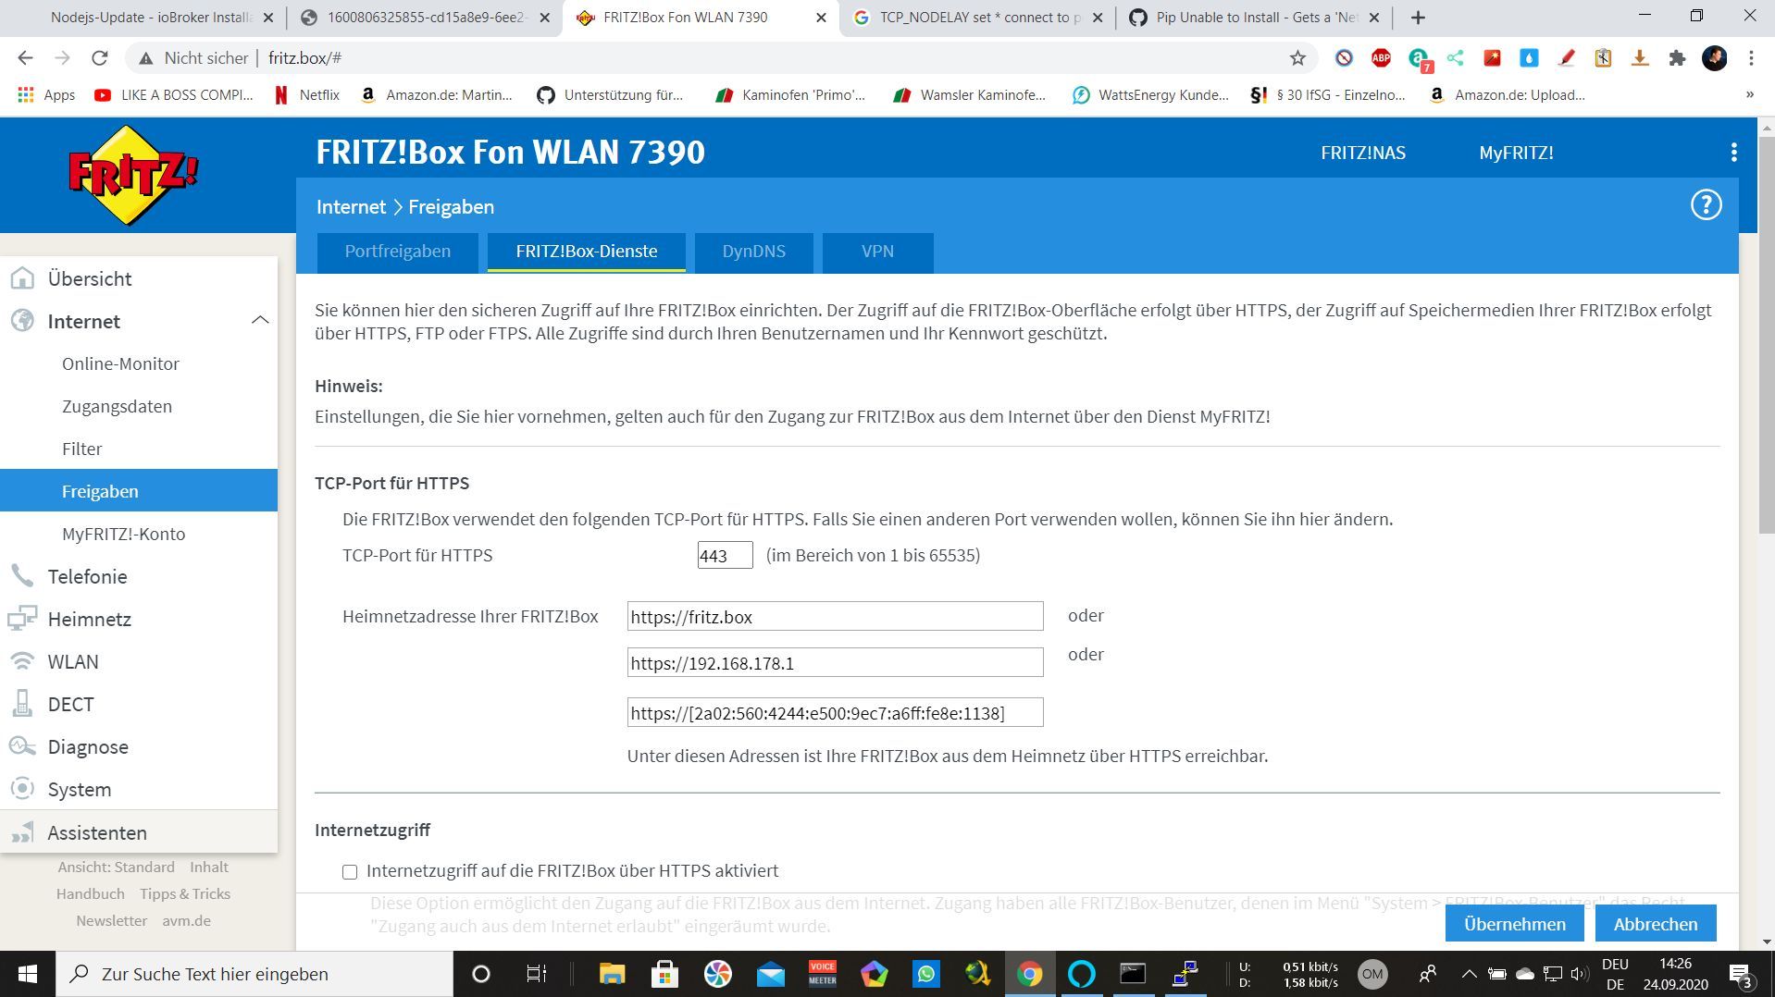Image resolution: width=1775 pixels, height=997 pixels.
Task: Click the Windows search box
Action: click(254, 974)
